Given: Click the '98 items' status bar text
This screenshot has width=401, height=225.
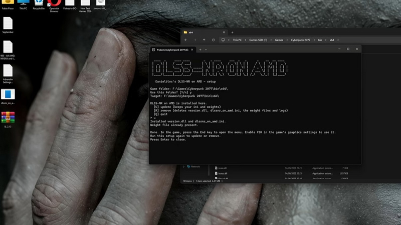Looking at the screenshot, I should 187,181.
